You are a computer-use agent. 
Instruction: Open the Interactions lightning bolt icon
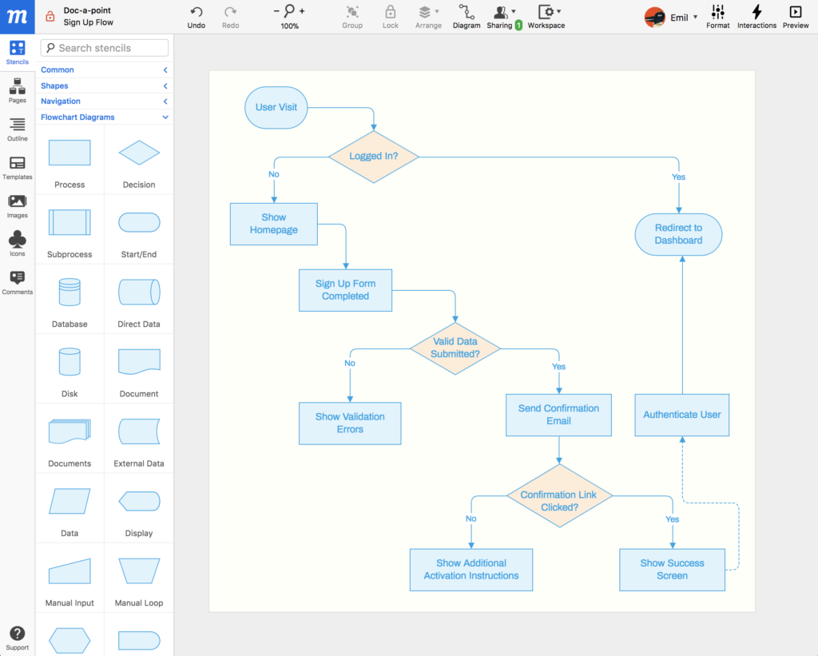coord(756,12)
